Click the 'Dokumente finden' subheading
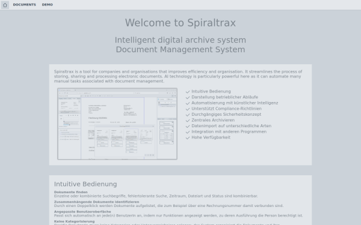Viewport: 361px width, 225px height. click(70, 192)
